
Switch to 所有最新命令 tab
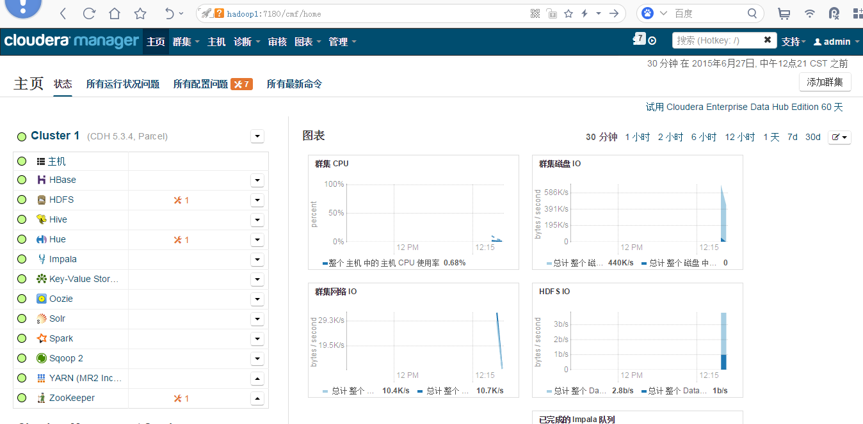click(x=294, y=84)
